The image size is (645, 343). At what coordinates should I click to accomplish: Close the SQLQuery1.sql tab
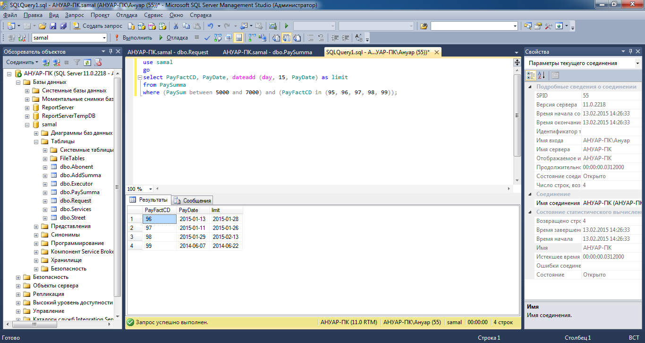point(437,52)
